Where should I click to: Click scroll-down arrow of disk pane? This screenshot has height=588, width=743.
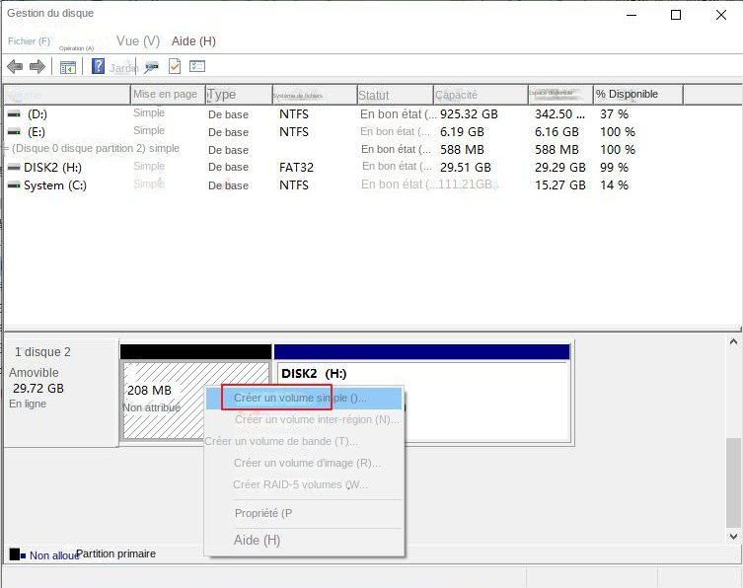point(733,537)
